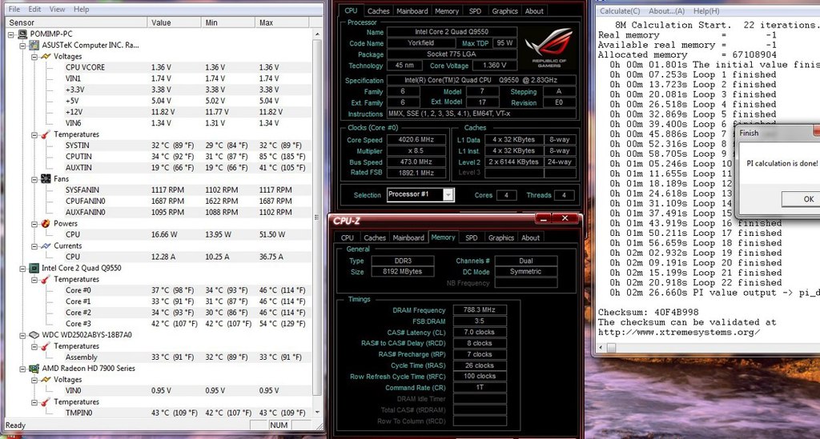Click the ASUSTeK motherboard icon
The image size is (820, 439).
pos(34,46)
